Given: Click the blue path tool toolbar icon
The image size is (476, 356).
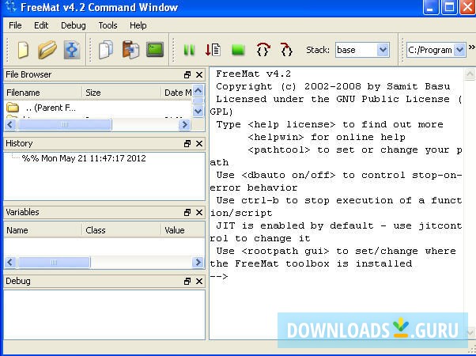Looking at the screenshot, I should point(72,50).
